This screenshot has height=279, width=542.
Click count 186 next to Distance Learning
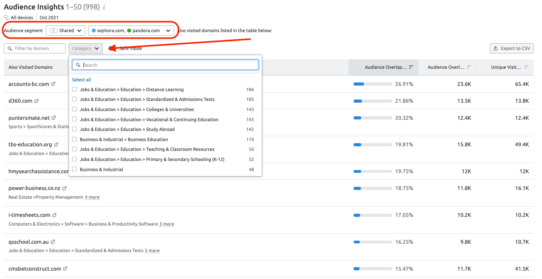(250, 89)
